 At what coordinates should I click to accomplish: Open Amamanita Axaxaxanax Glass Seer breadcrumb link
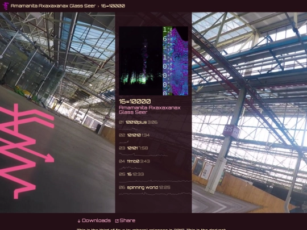pos(53,6)
